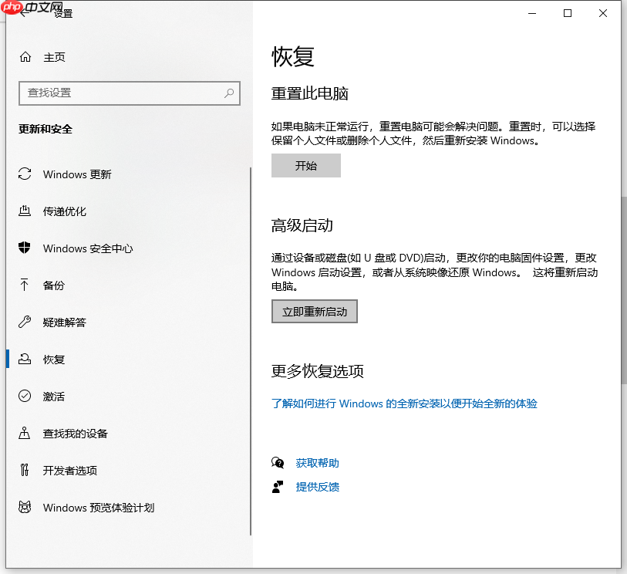Click the 立即重新启动 button

[x=315, y=311]
